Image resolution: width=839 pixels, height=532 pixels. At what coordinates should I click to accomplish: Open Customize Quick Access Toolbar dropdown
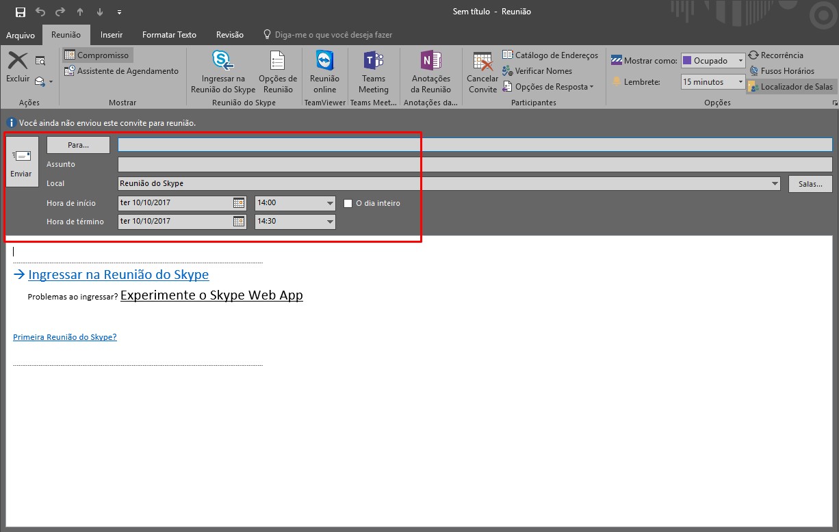[120, 12]
